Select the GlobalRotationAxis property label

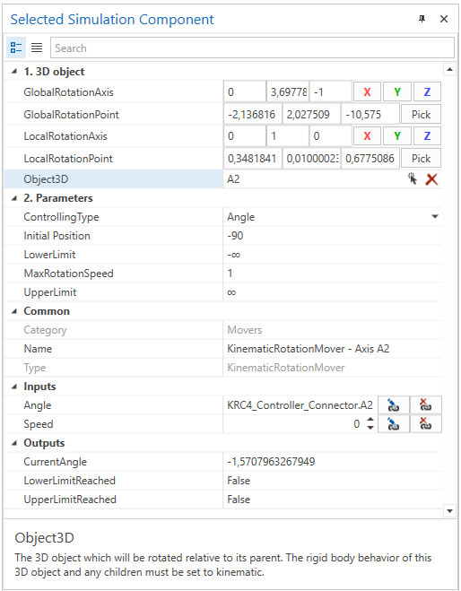coord(68,92)
